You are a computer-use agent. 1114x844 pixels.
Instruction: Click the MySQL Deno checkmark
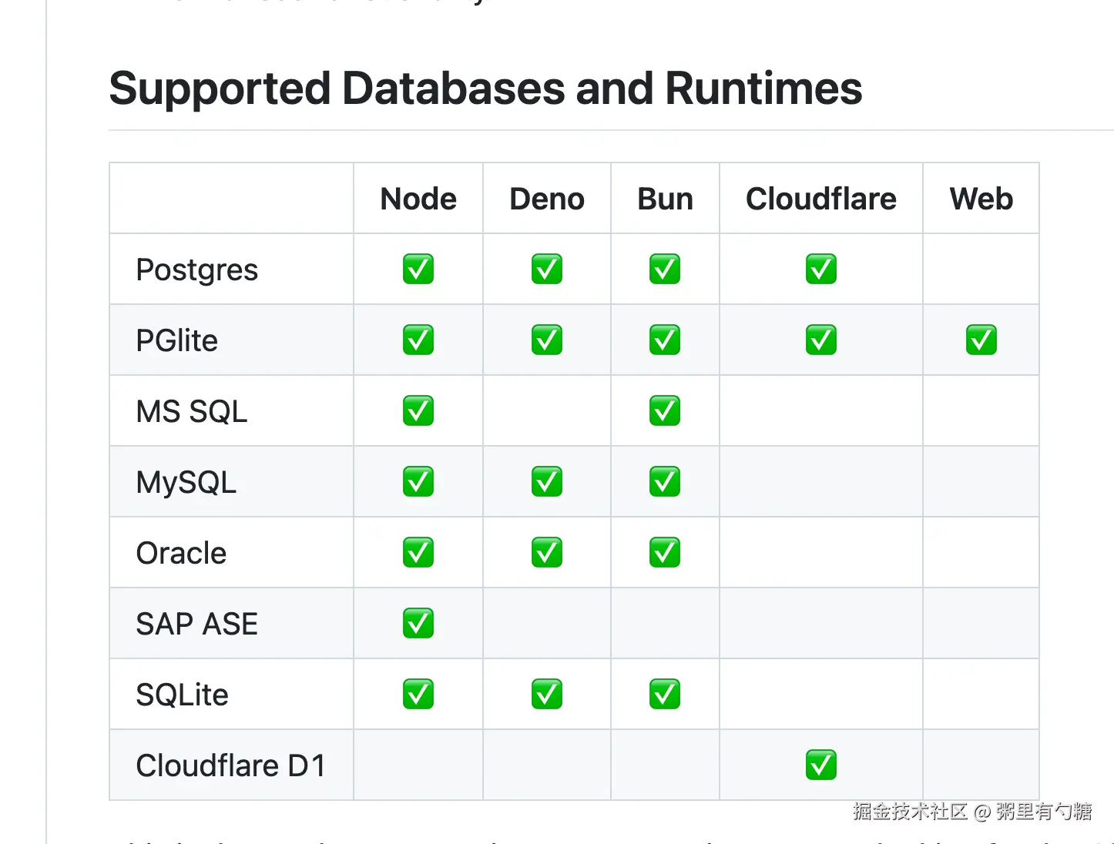547,482
